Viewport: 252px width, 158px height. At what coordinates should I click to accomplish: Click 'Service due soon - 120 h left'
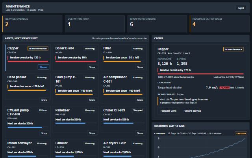[x=27, y=87]
